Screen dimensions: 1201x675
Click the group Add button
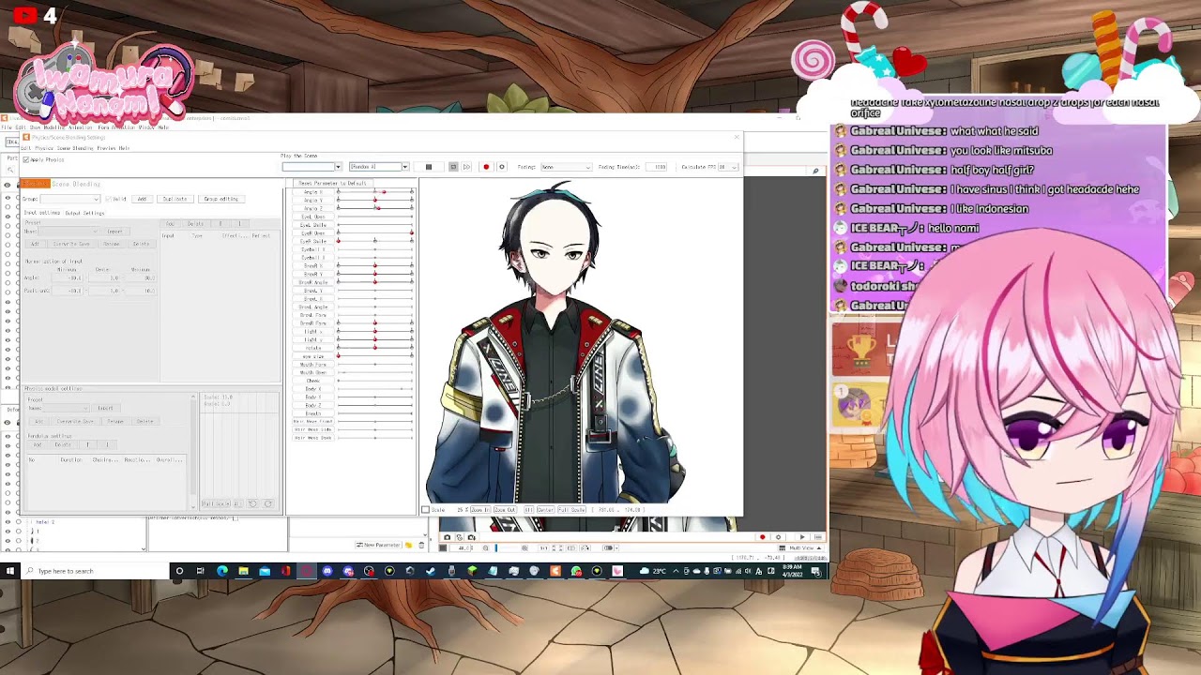click(142, 199)
